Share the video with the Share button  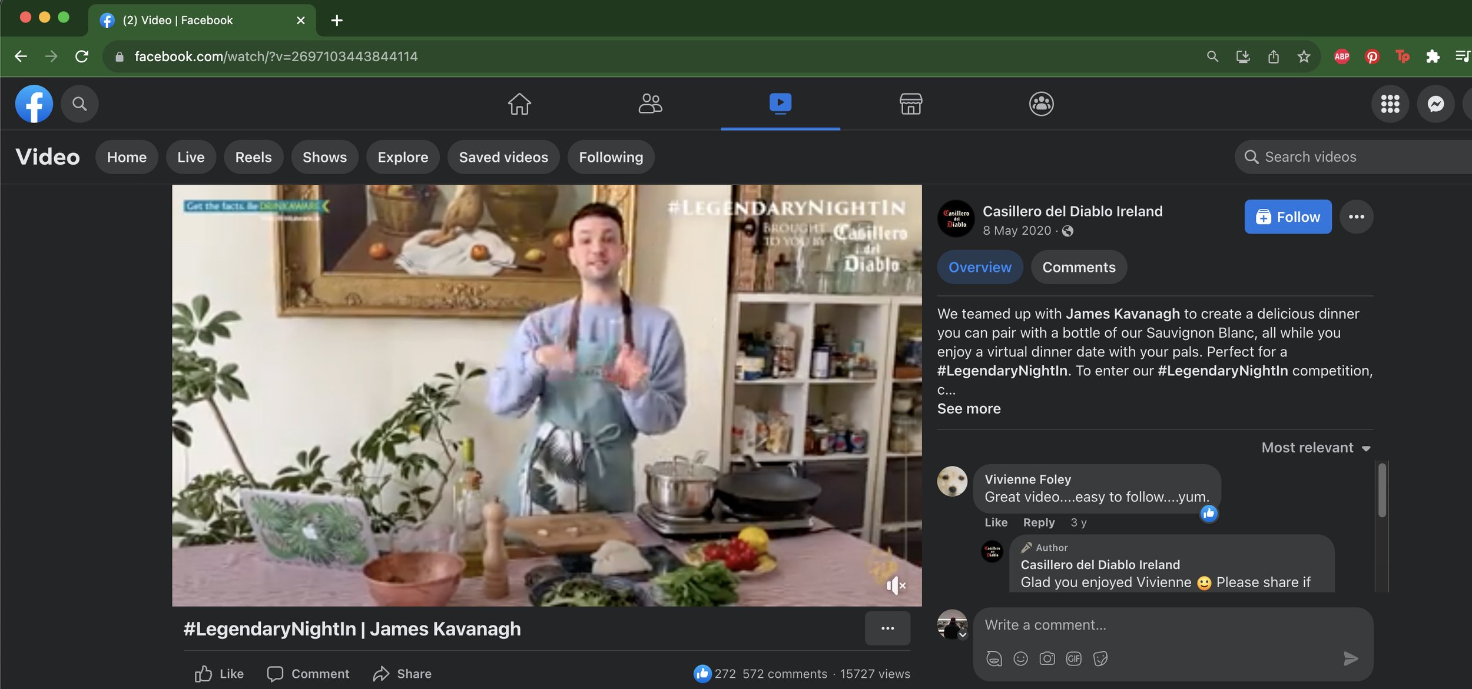(402, 674)
